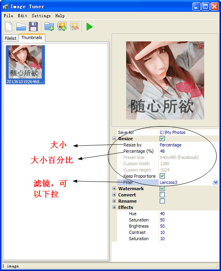
Task: Enable the Convert checkbox
Action: click(x=162, y=194)
